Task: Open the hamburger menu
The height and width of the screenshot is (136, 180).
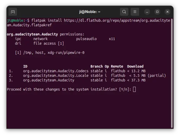Action: (x=135, y=12)
